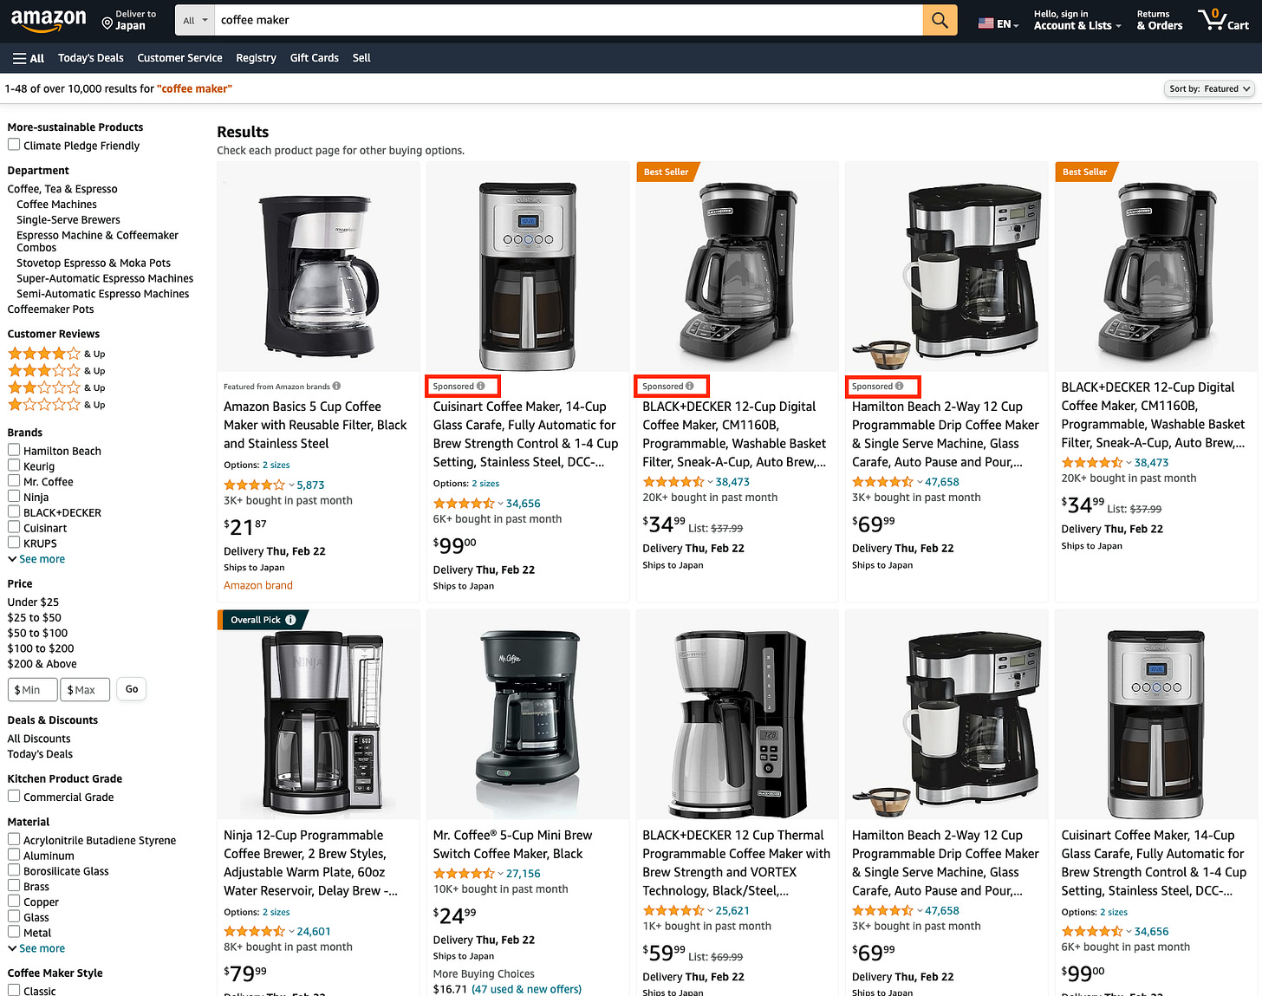
Task: Open the All departments search dropdown
Action: [x=196, y=20]
